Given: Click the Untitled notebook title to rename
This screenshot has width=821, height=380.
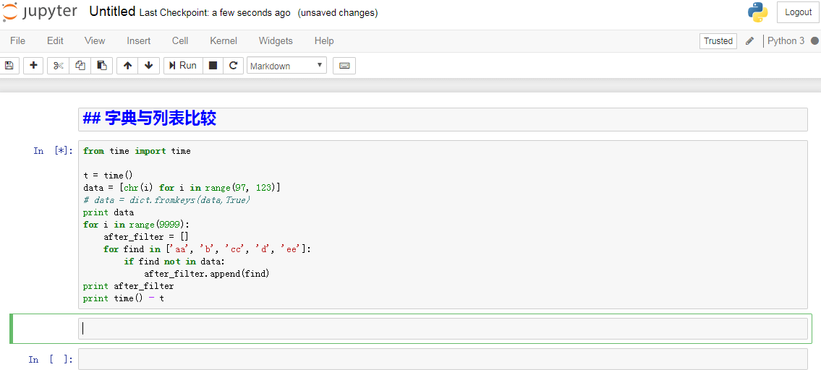Looking at the screenshot, I should click(113, 12).
